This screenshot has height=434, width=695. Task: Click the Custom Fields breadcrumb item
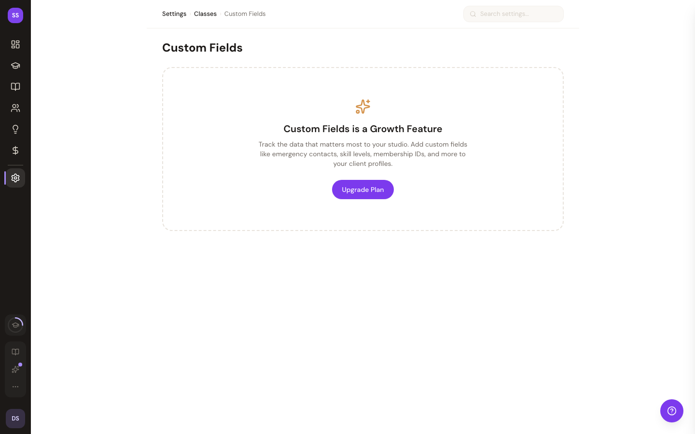pyautogui.click(x=245, y=14)
